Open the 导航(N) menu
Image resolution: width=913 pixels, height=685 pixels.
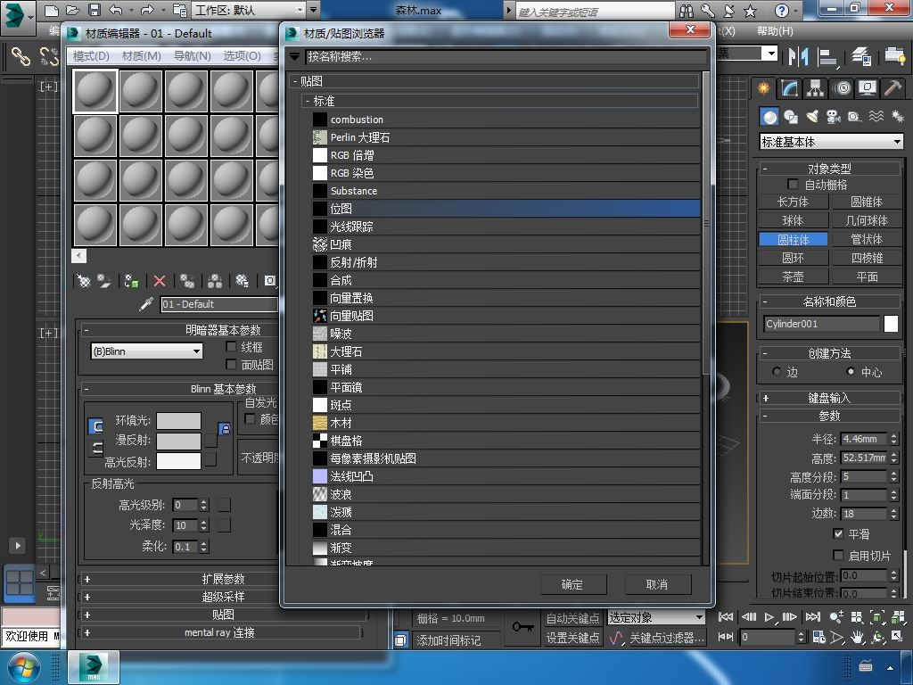coord(193,56)
